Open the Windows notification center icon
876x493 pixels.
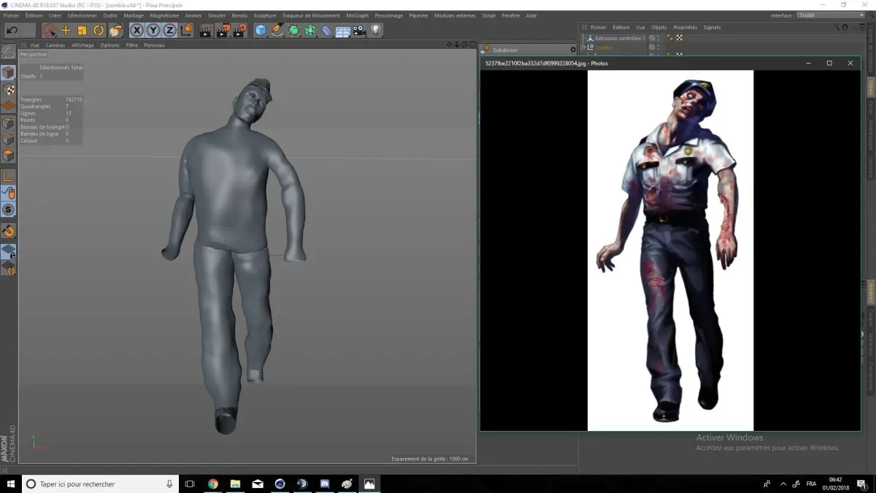pyautogui.click(x=861, y=484)
